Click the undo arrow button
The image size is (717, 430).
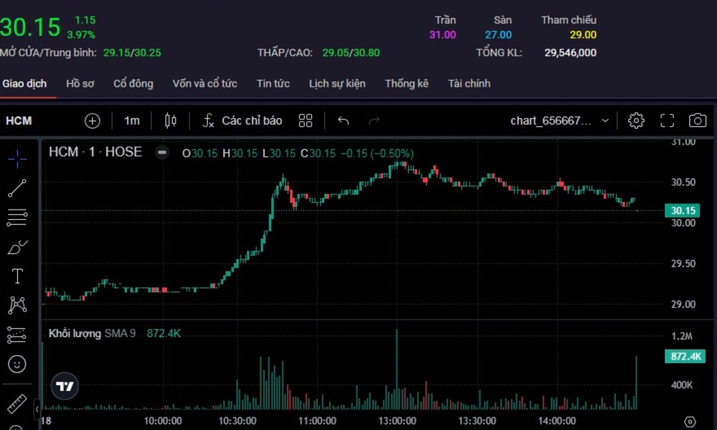pyautogui.click(x=343, y=121)
